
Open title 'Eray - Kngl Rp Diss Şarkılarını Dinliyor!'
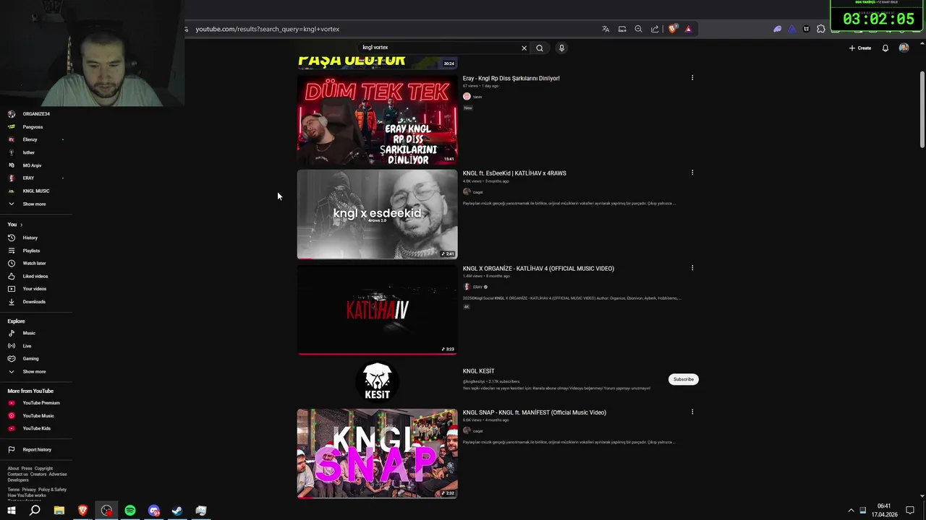click(511, 78)
